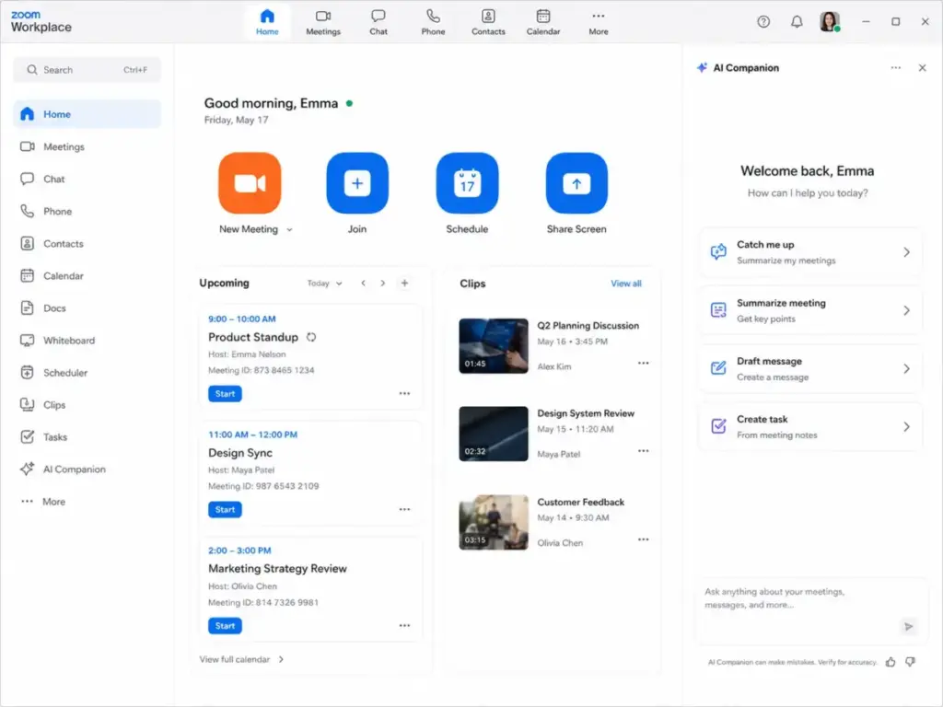
Task: Select Meetings in the left sidebar
Action: (x=87, y=146)
